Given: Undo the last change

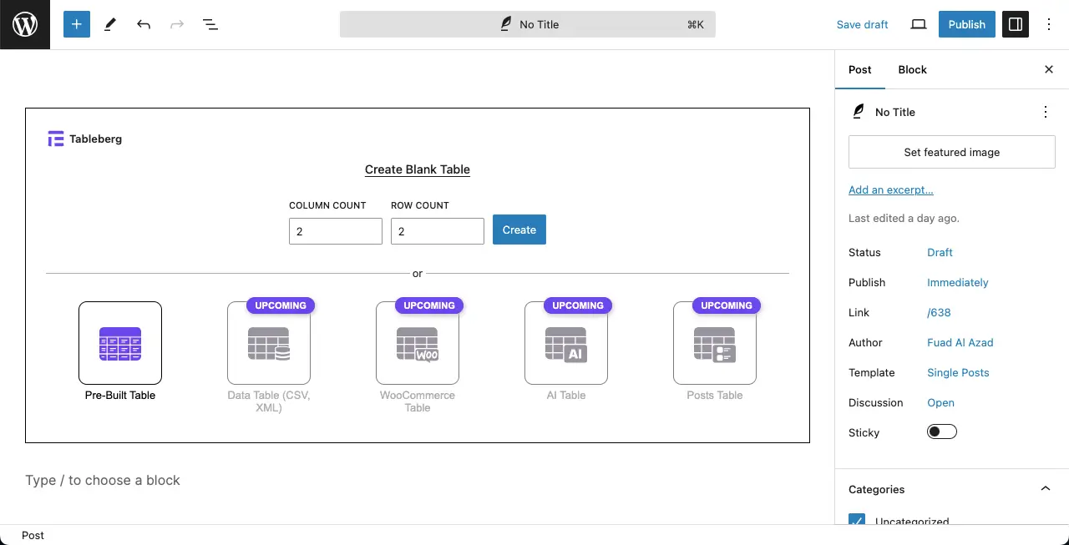Looking at the screenshot, I should 144,24.
